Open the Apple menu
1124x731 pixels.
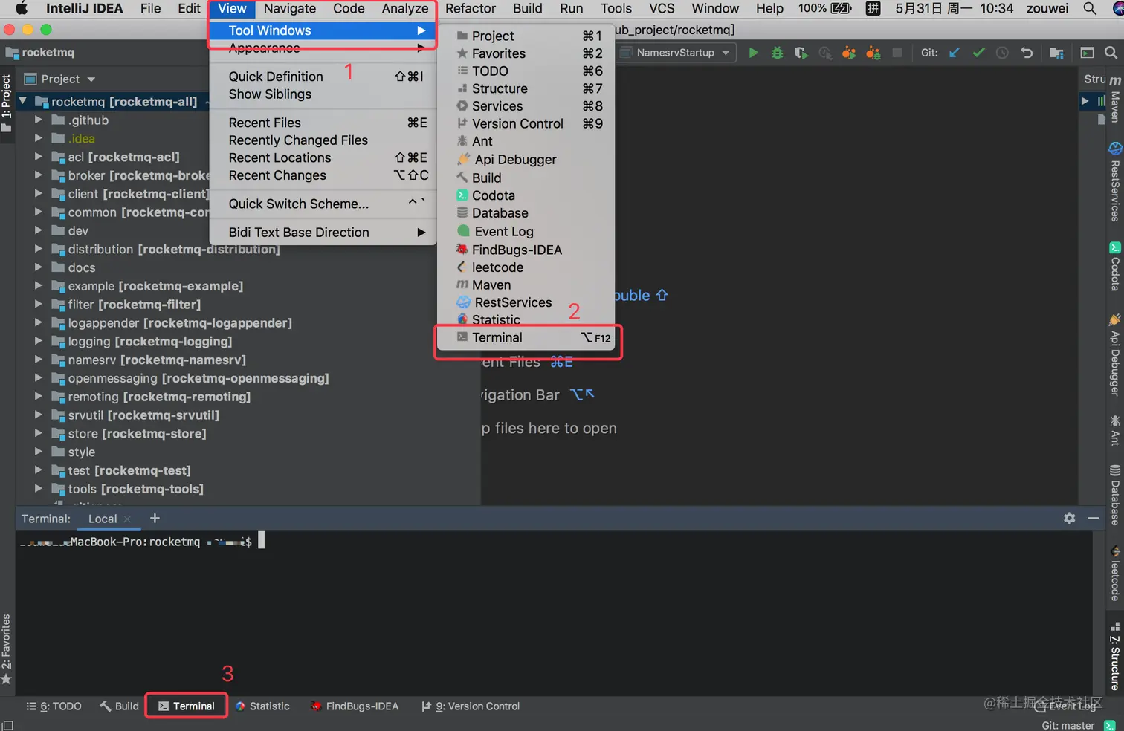pyautogui.click(x=21, y=9)
